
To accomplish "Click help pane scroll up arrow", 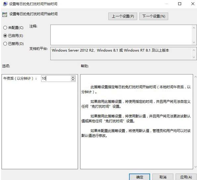I will pos(195,77).
